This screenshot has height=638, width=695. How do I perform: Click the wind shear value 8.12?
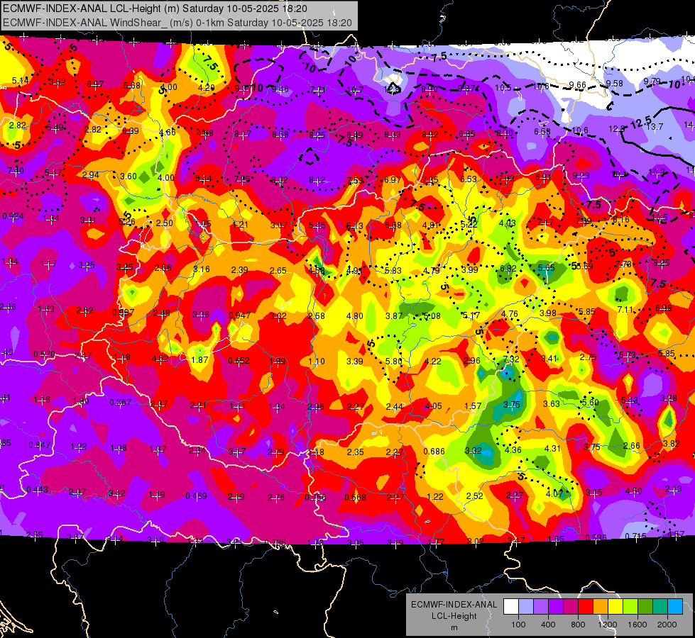317,180
